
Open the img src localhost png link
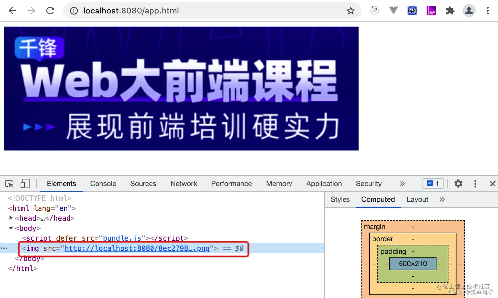[x=137, y=248]
